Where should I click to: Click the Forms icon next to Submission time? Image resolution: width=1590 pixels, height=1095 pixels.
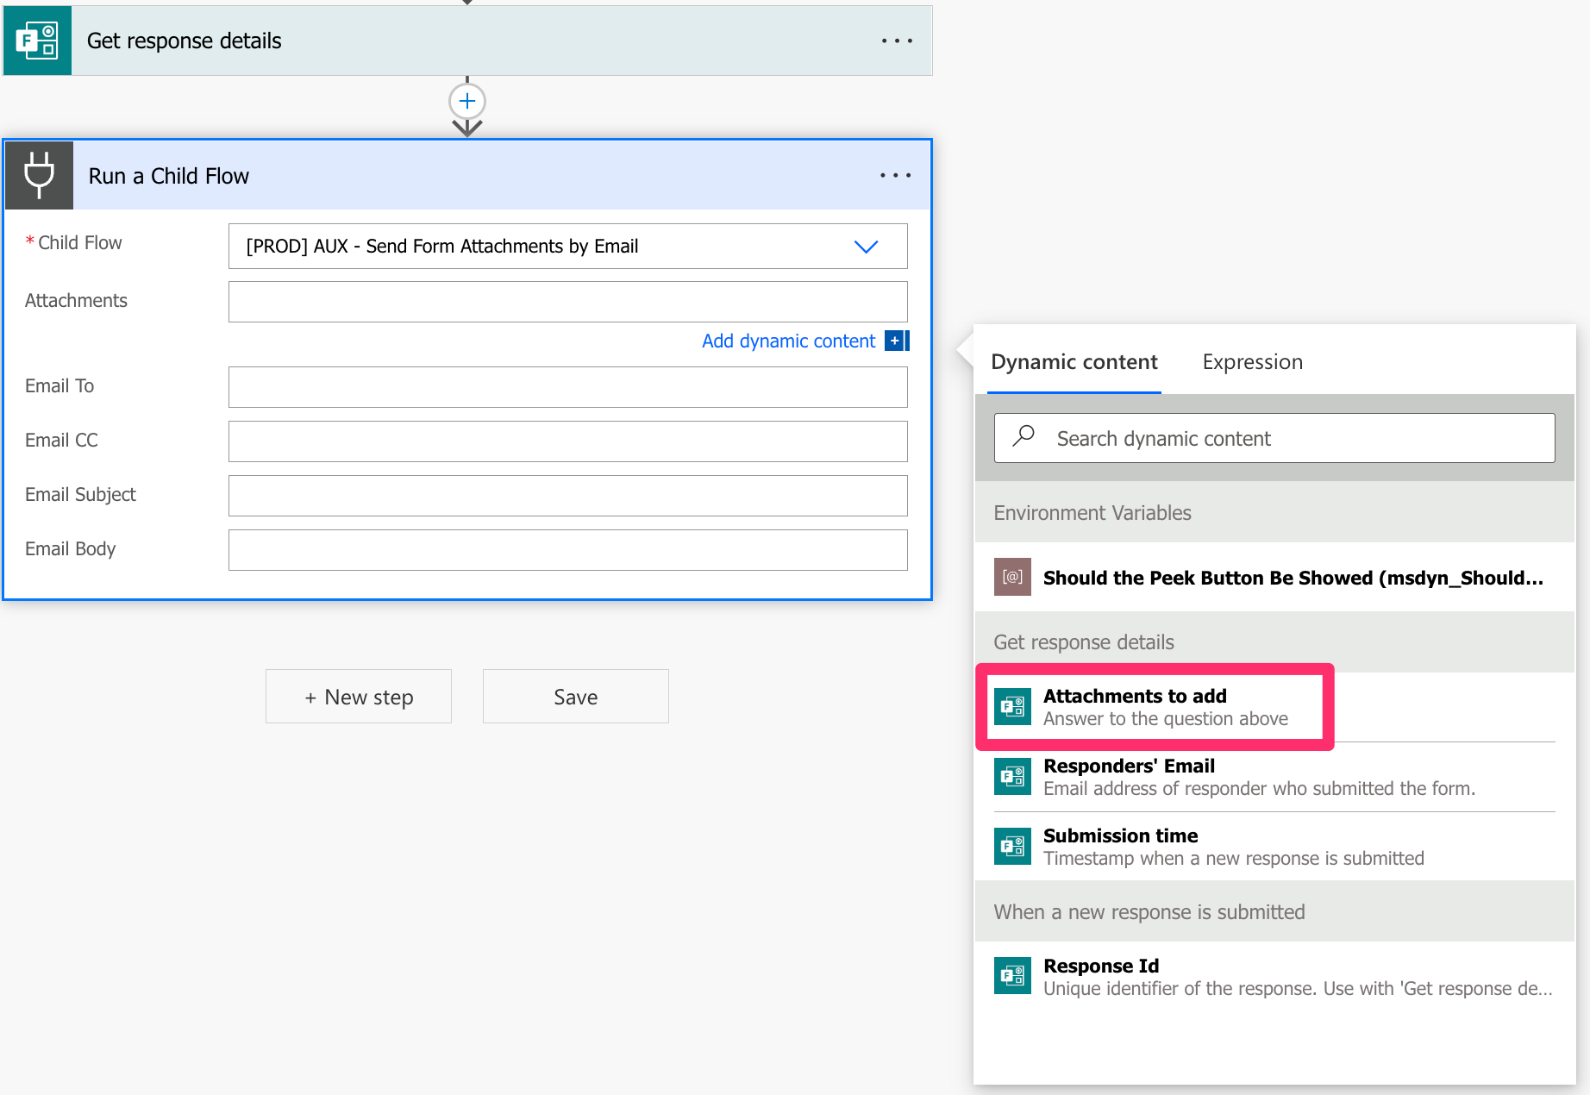(x=1012, y=847)
